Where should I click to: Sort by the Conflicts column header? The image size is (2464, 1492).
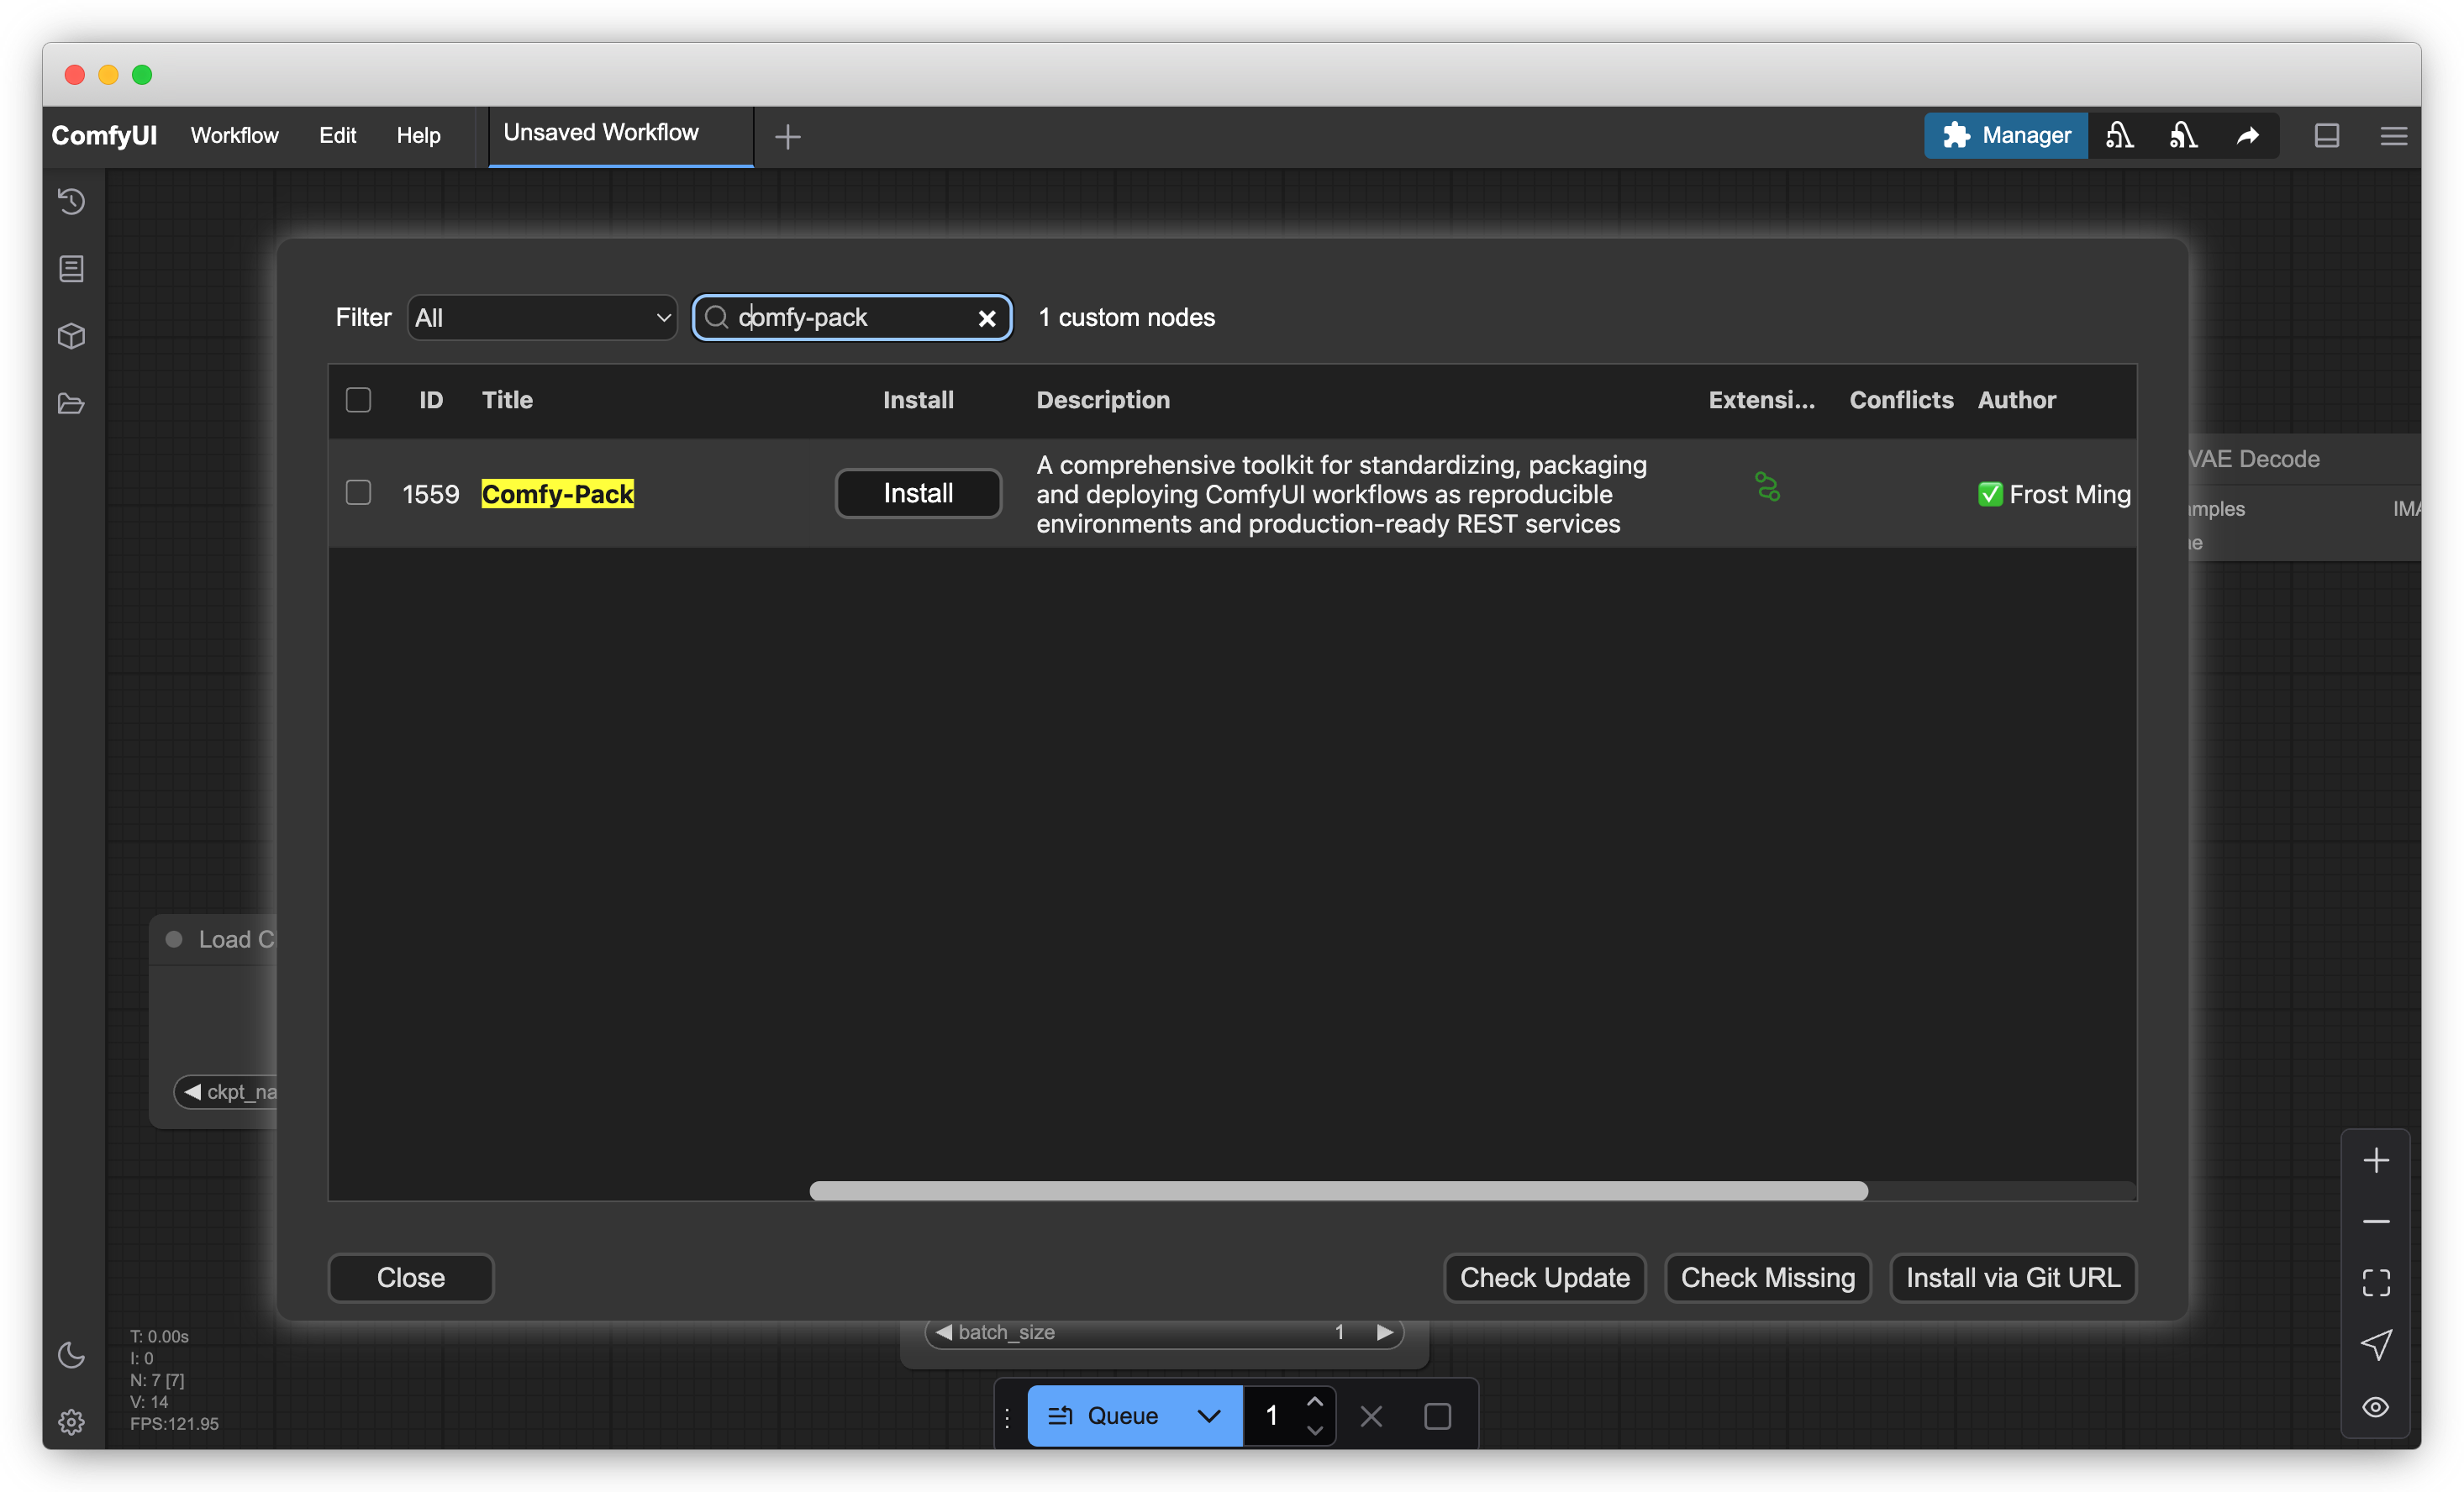(1901, 400)
